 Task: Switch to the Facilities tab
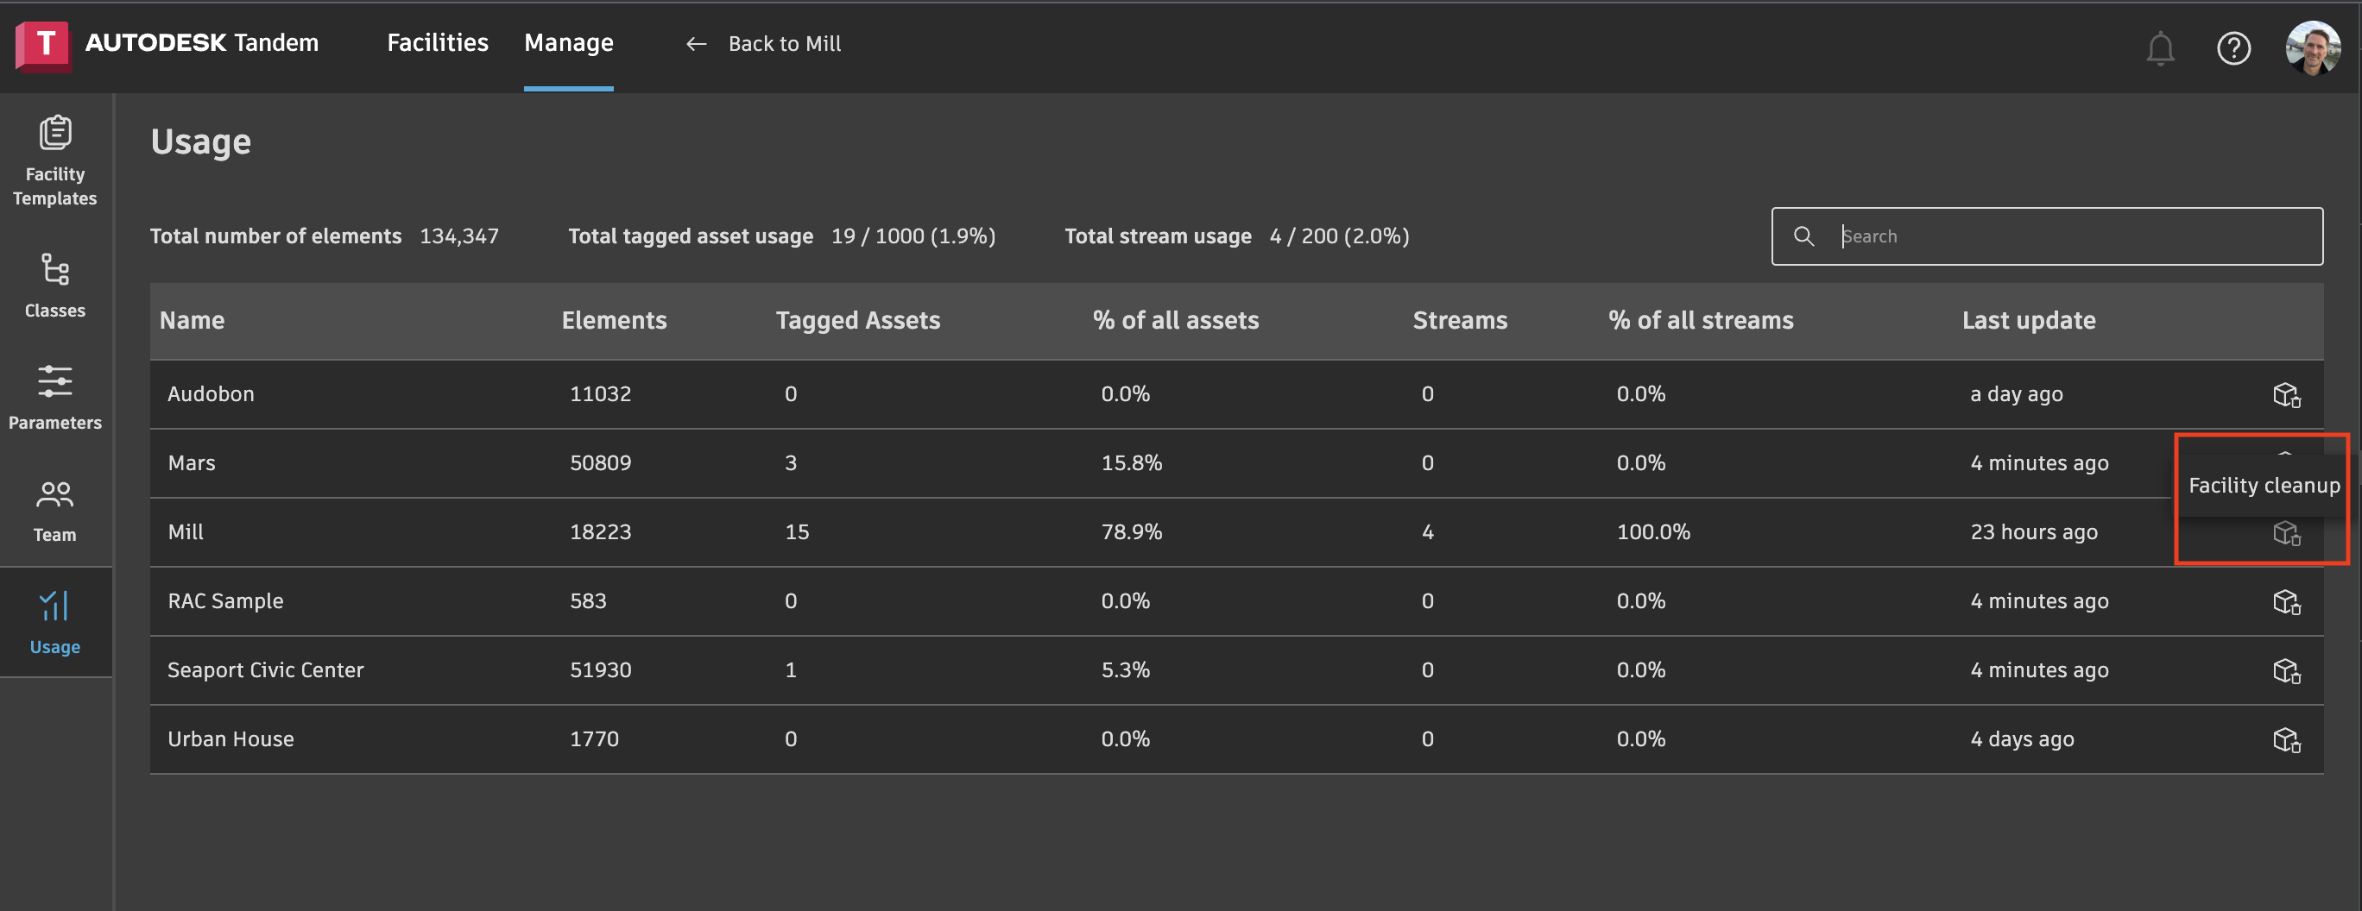[438, 43]
